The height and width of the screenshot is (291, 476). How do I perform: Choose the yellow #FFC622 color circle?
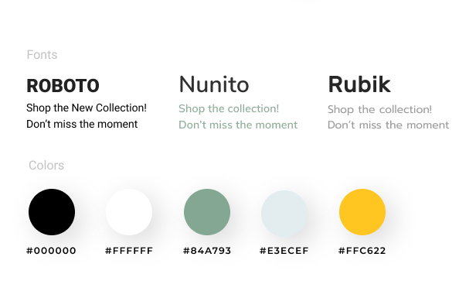[x=362, y=212]
